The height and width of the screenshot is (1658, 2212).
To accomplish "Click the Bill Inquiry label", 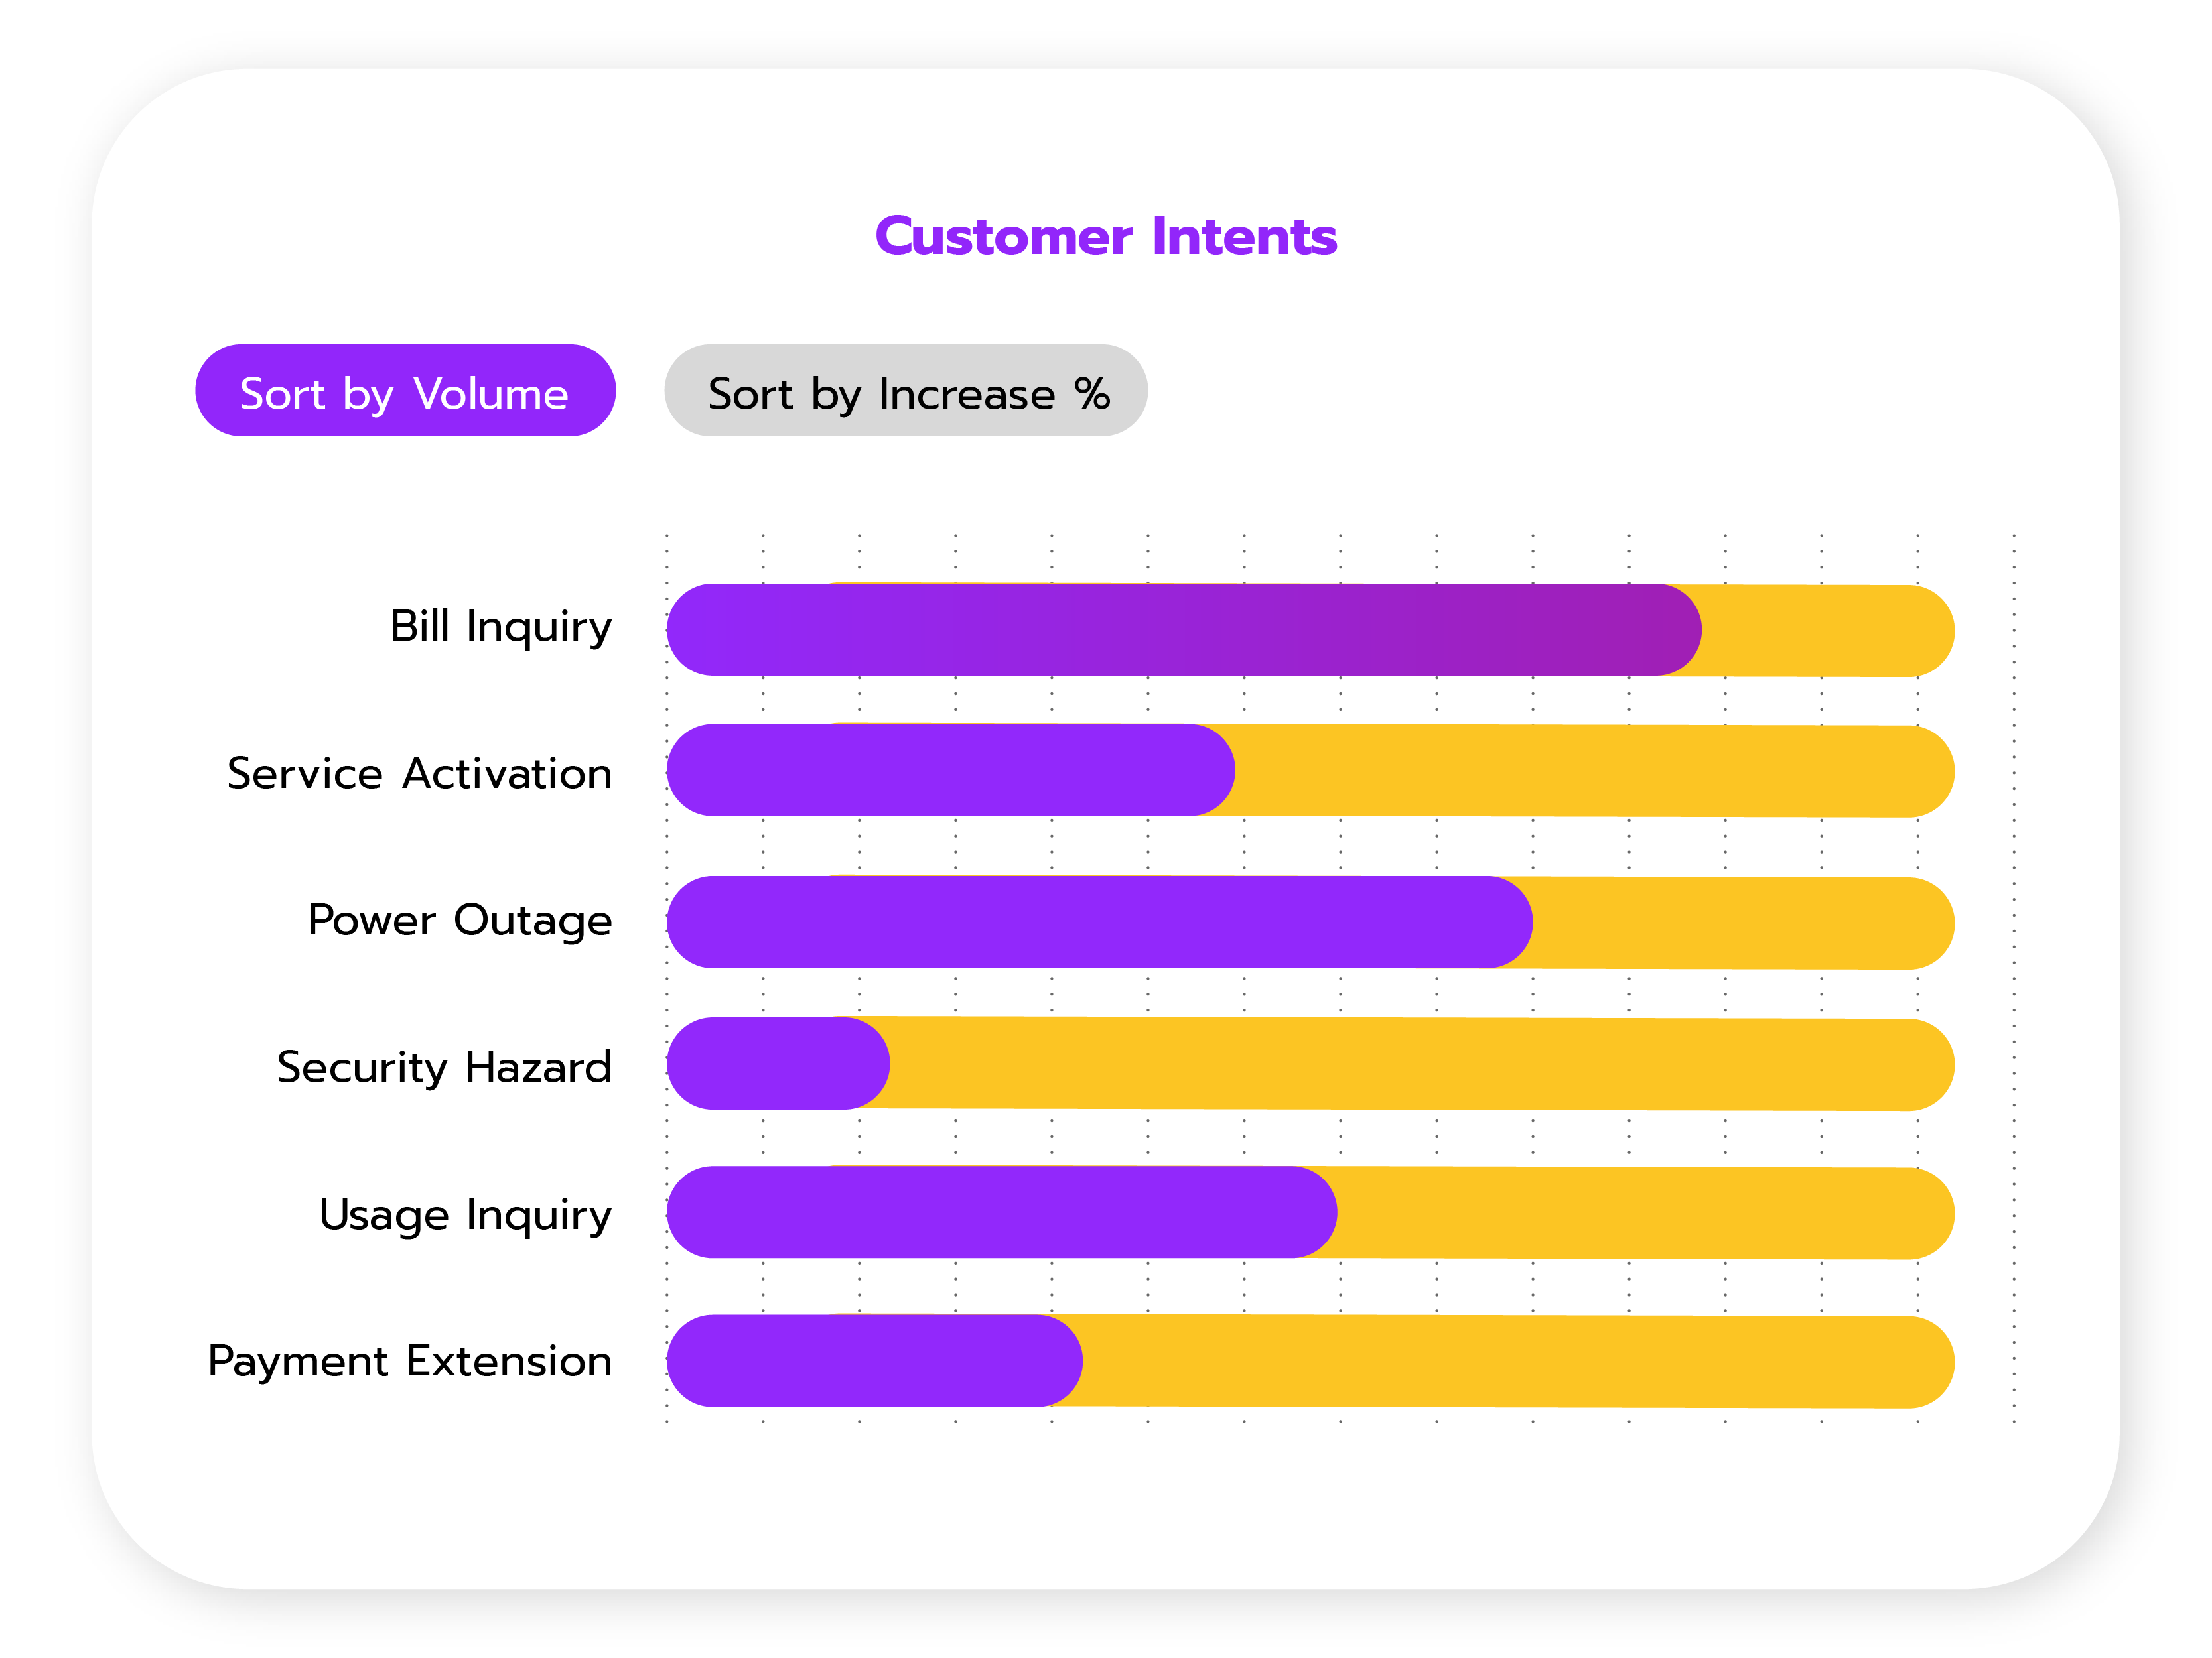I will tap(500, 627).
